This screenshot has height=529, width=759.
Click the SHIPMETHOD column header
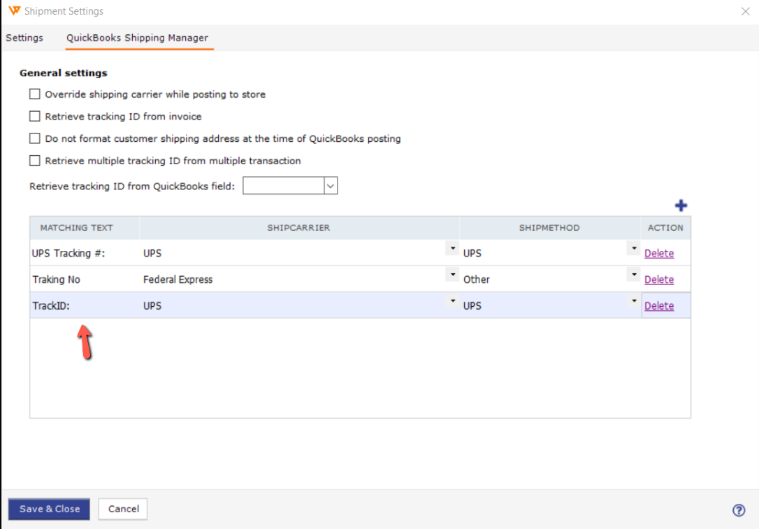point(549,228)
